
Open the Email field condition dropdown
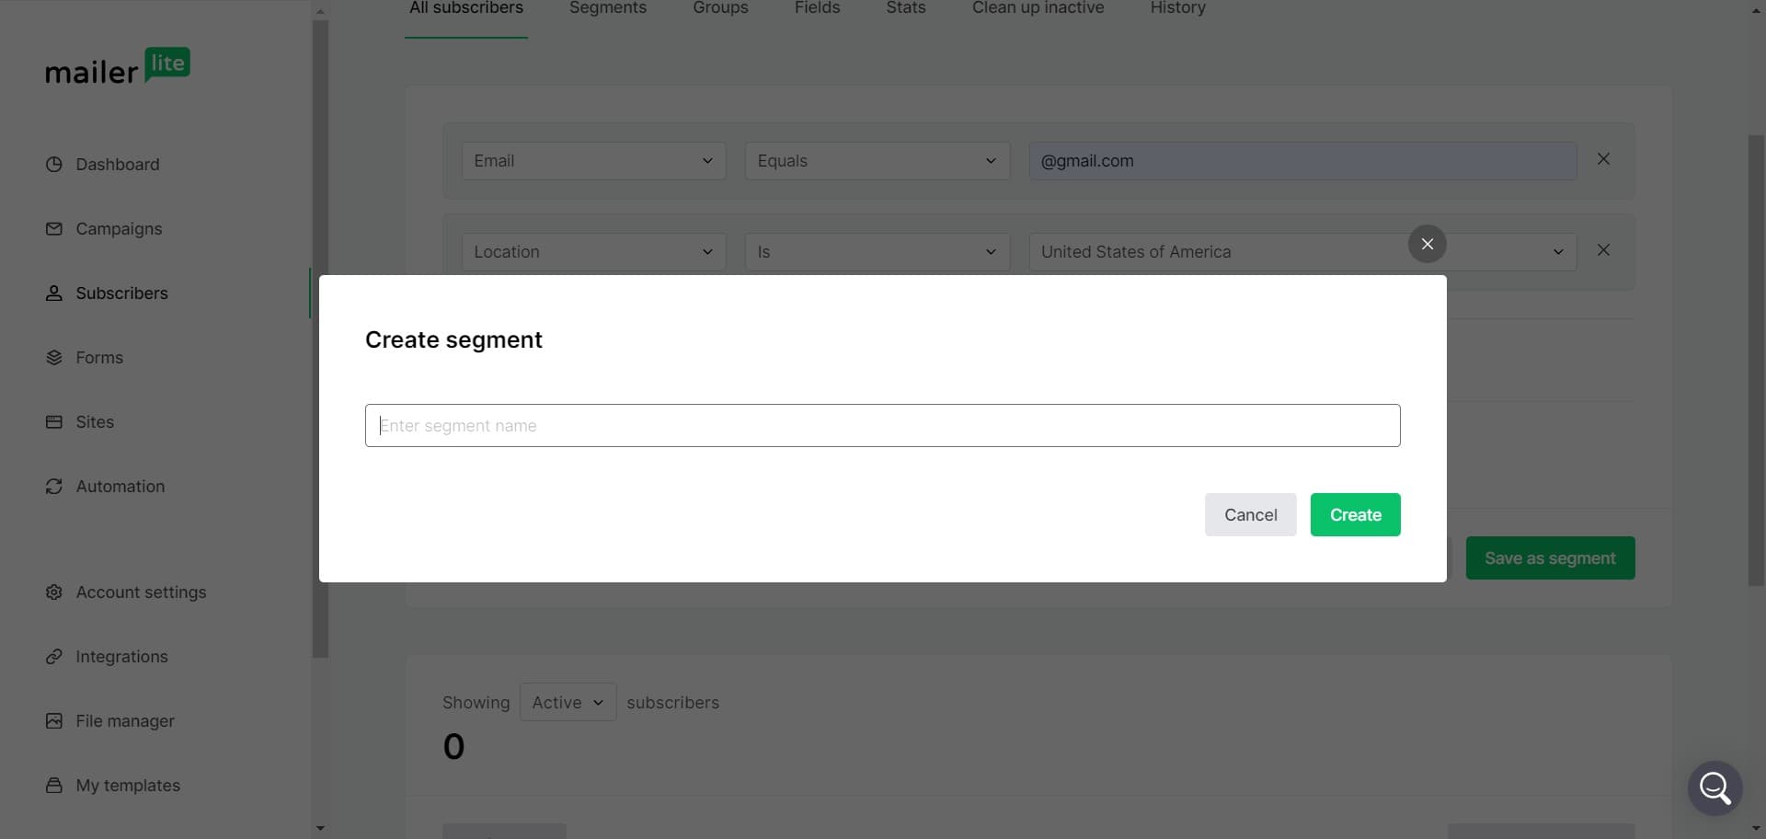click(x=592, y=160)
